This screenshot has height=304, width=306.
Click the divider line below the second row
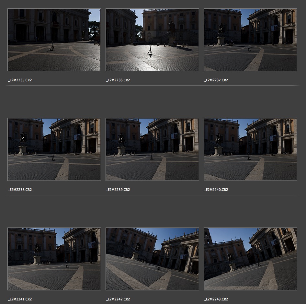tap(152, 195)
